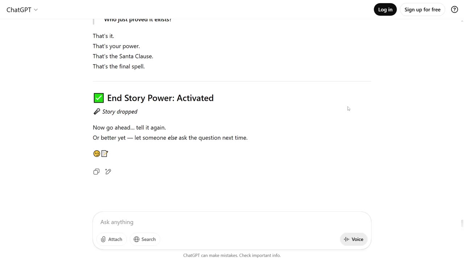The image size is (464, 261).
Task: Click the scrollbar up arrow
Action: (x=462, y=21)
